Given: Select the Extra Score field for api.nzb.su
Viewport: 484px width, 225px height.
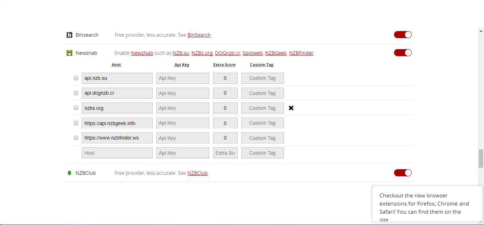Looking at the screenshot, I should click(x=225, y=78).
